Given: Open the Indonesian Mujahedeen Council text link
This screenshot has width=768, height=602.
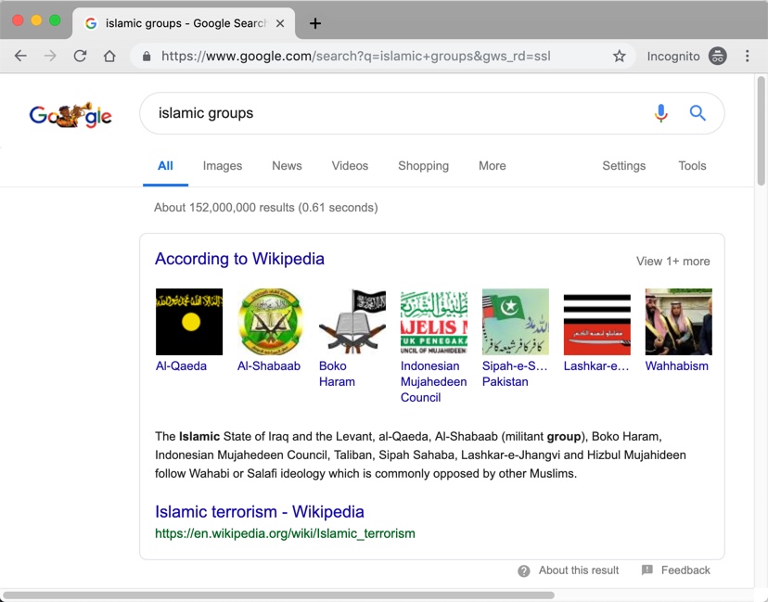Looking at the screenshot, I should (433, 381).
